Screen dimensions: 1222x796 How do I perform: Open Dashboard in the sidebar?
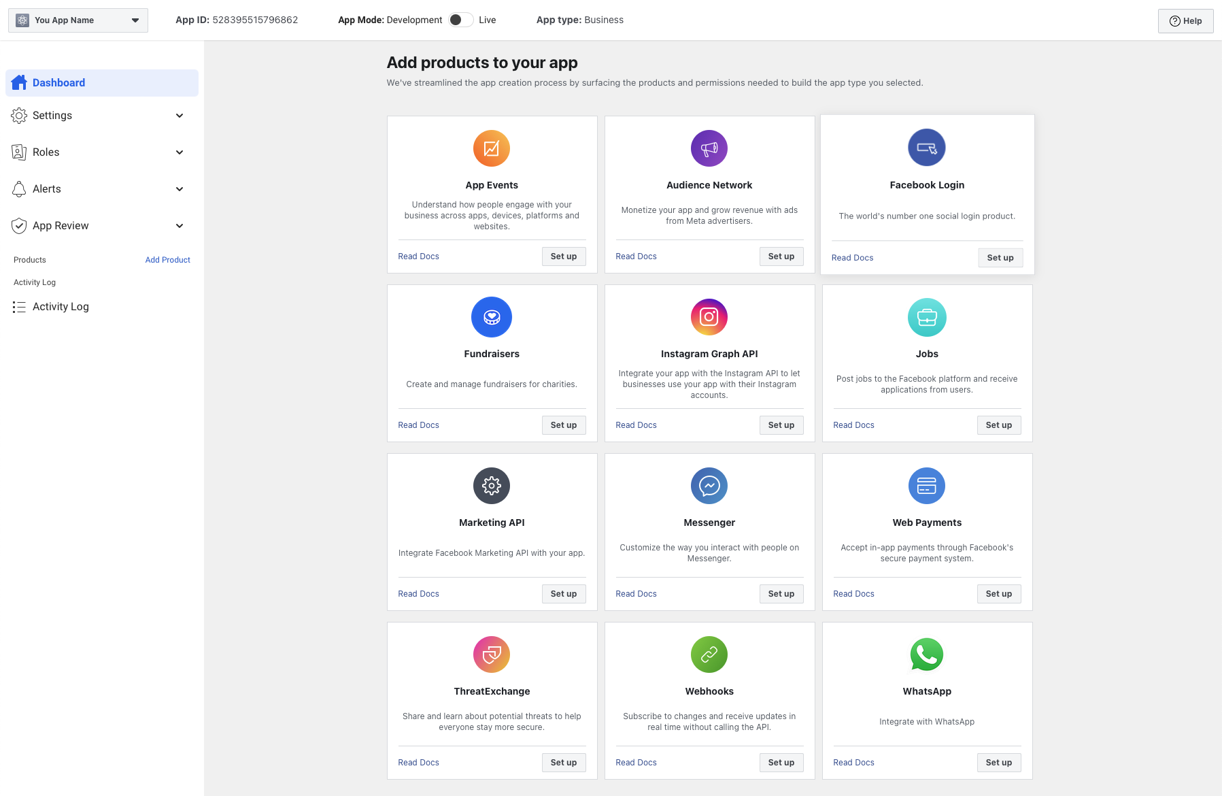(59, 83)
